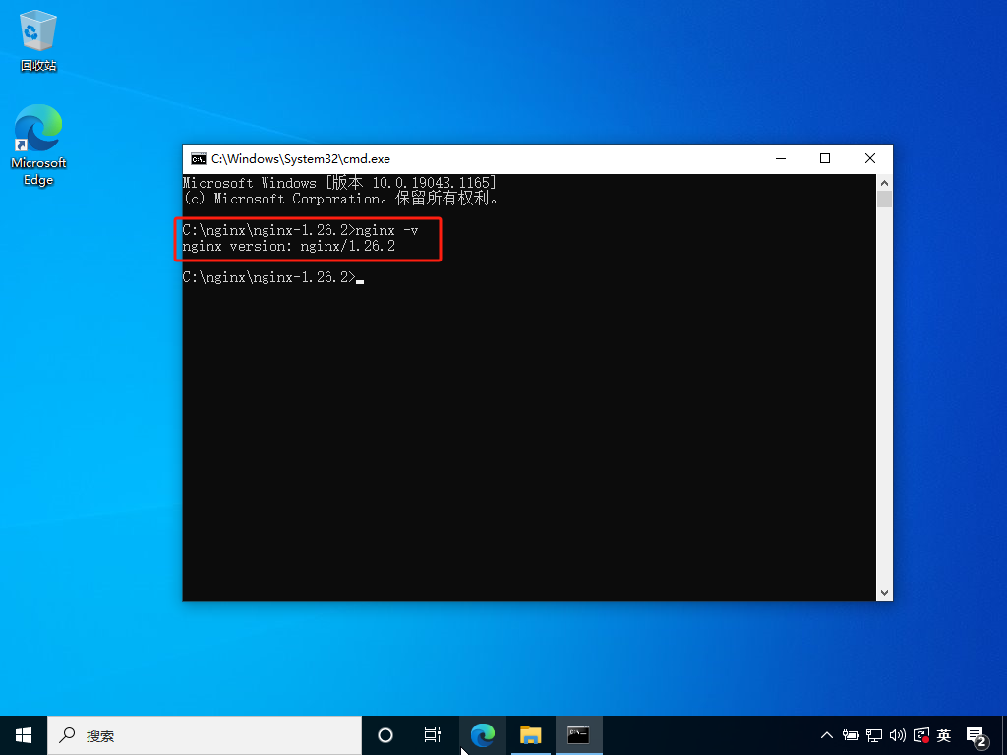
Task: Open the Windows Start menu
Action: tap(24, 735)
